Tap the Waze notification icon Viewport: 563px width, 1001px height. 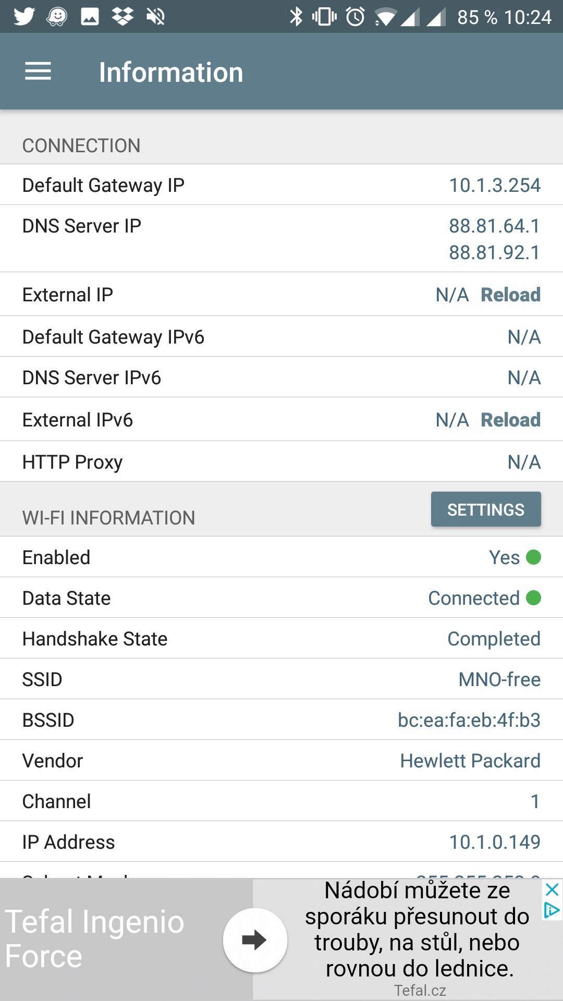(x=57, y=17)
